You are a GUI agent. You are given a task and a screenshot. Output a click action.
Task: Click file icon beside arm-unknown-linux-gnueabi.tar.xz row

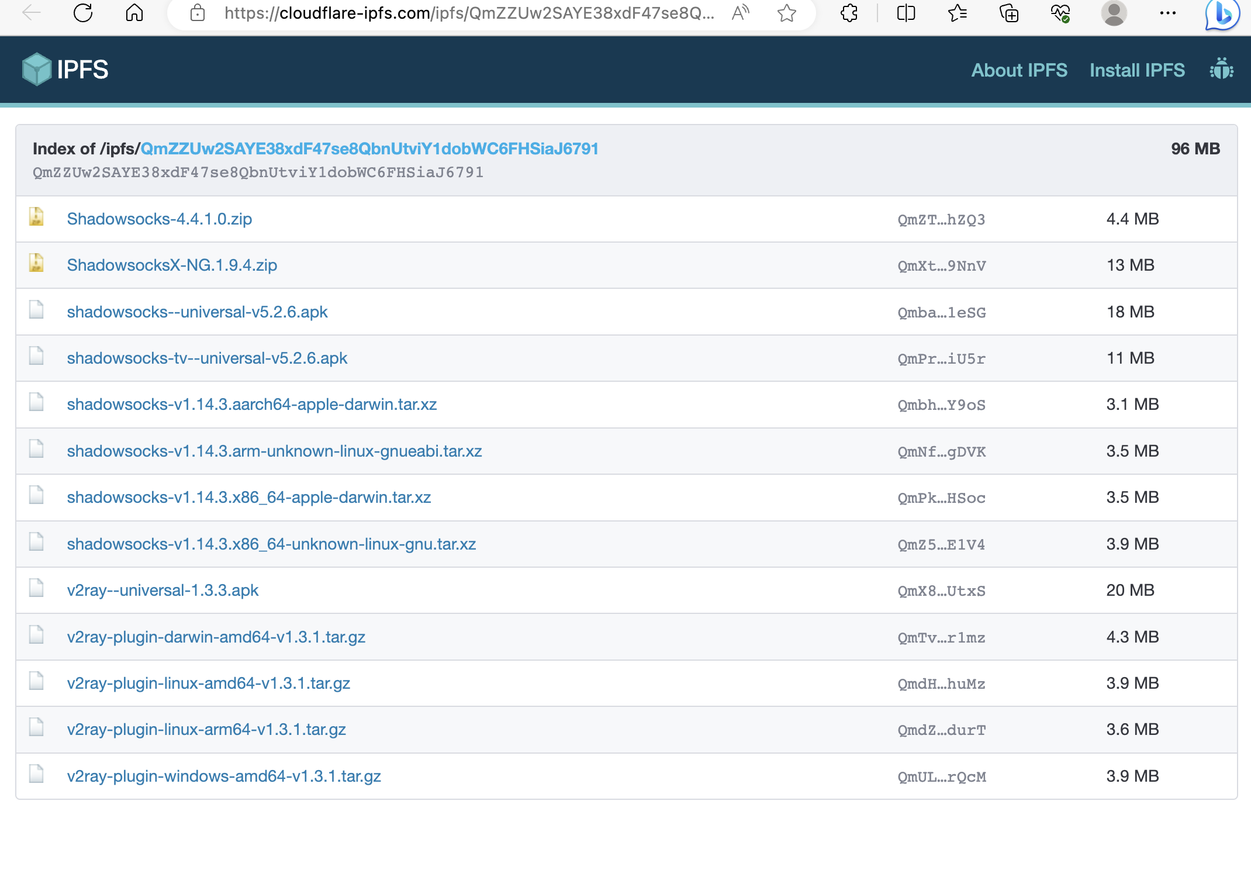(x=36, y=448)
